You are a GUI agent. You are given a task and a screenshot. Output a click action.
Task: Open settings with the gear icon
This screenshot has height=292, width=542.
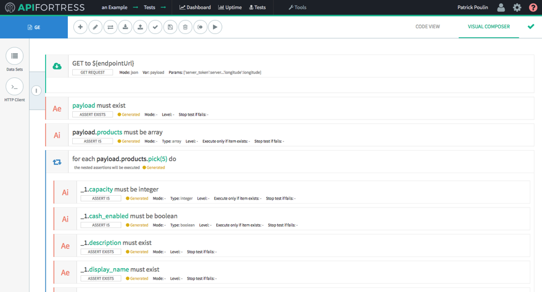click(517, 7)
